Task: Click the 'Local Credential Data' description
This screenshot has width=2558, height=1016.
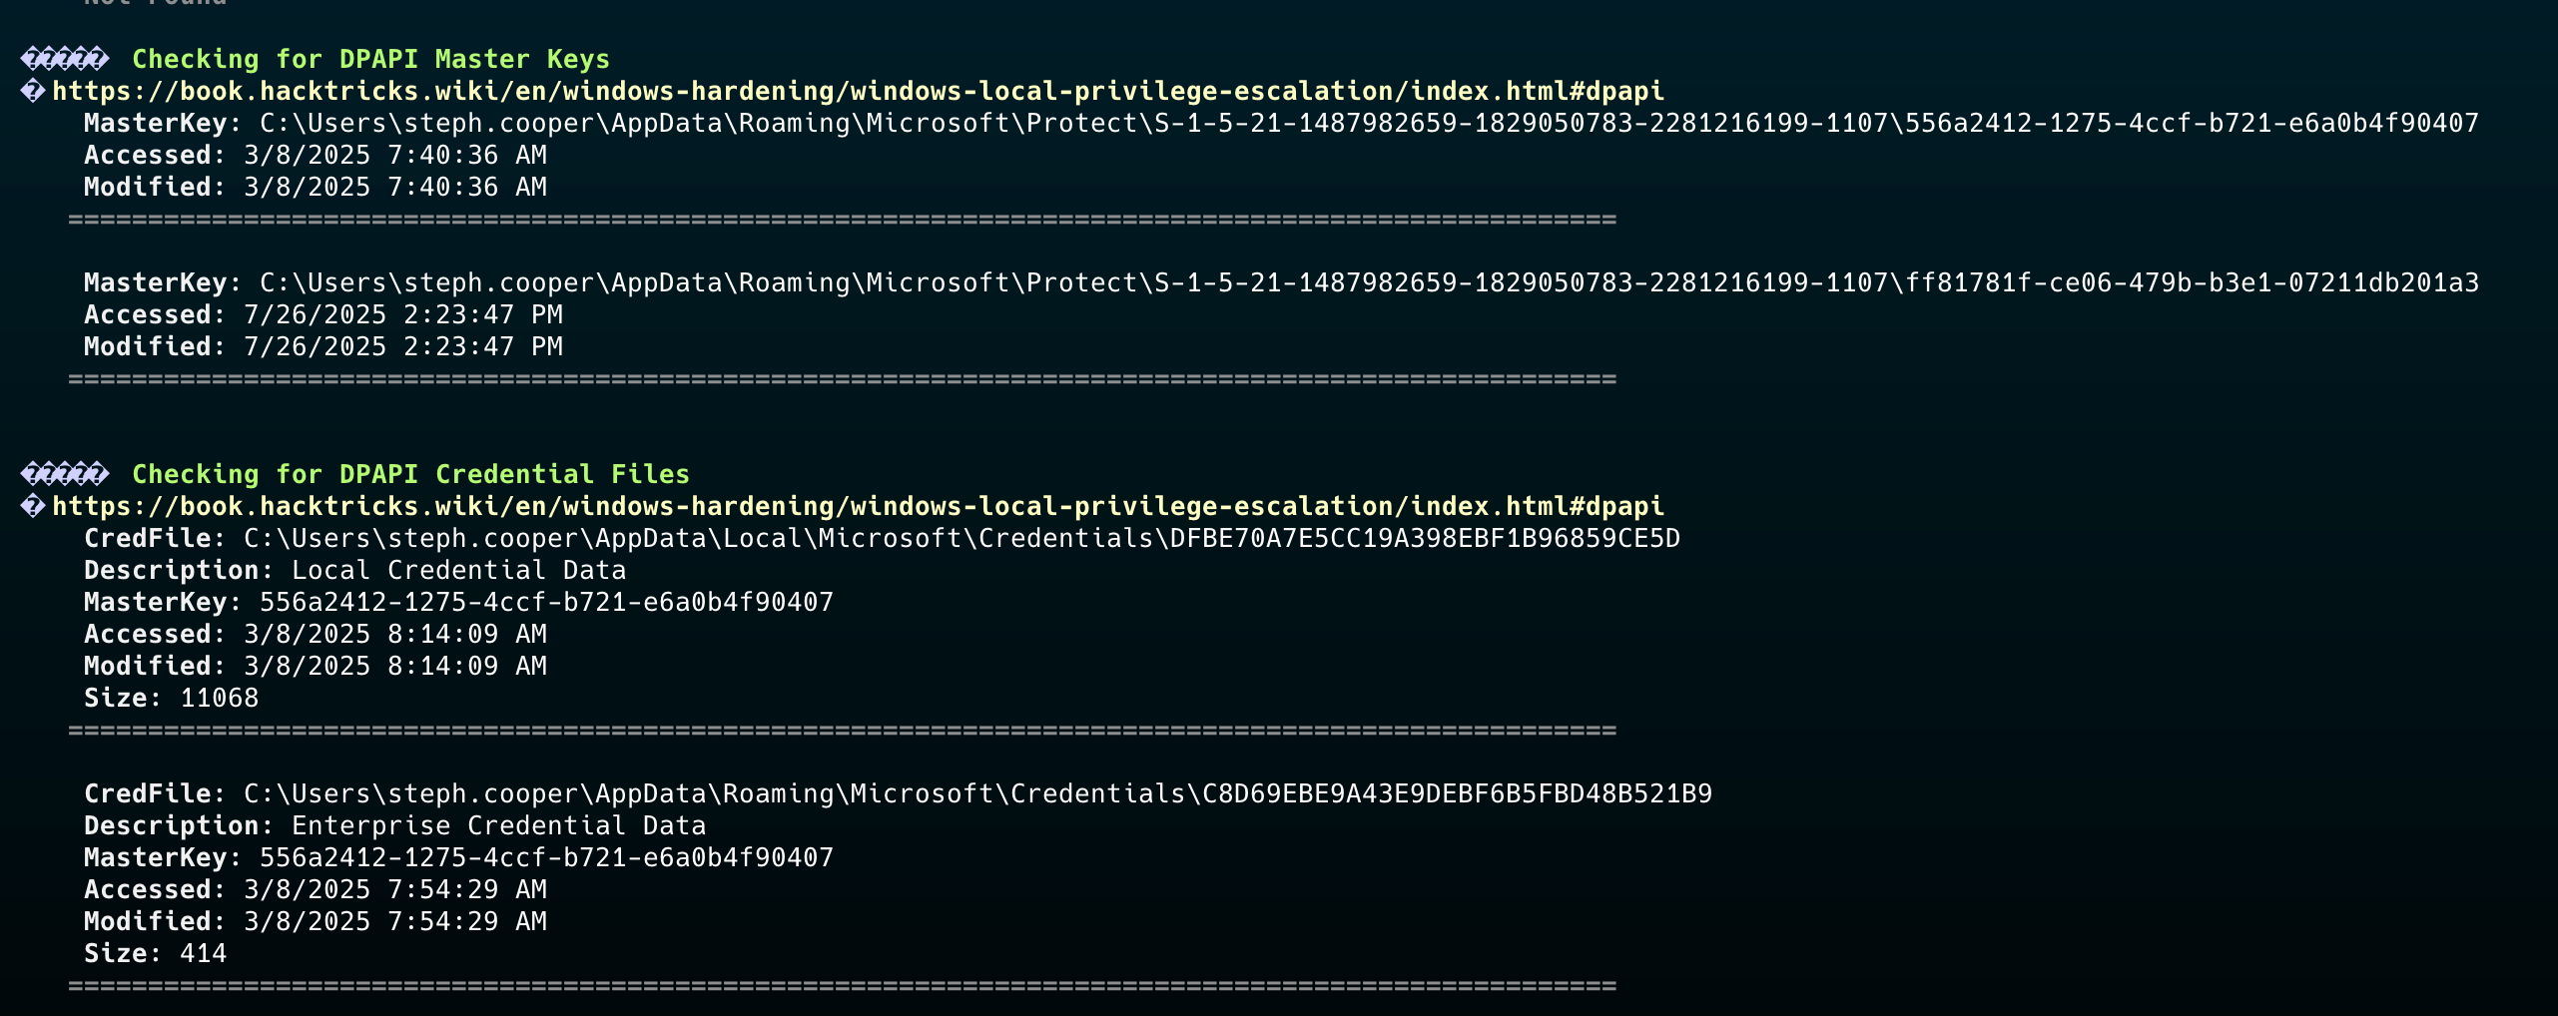Action: pos(458,571)
